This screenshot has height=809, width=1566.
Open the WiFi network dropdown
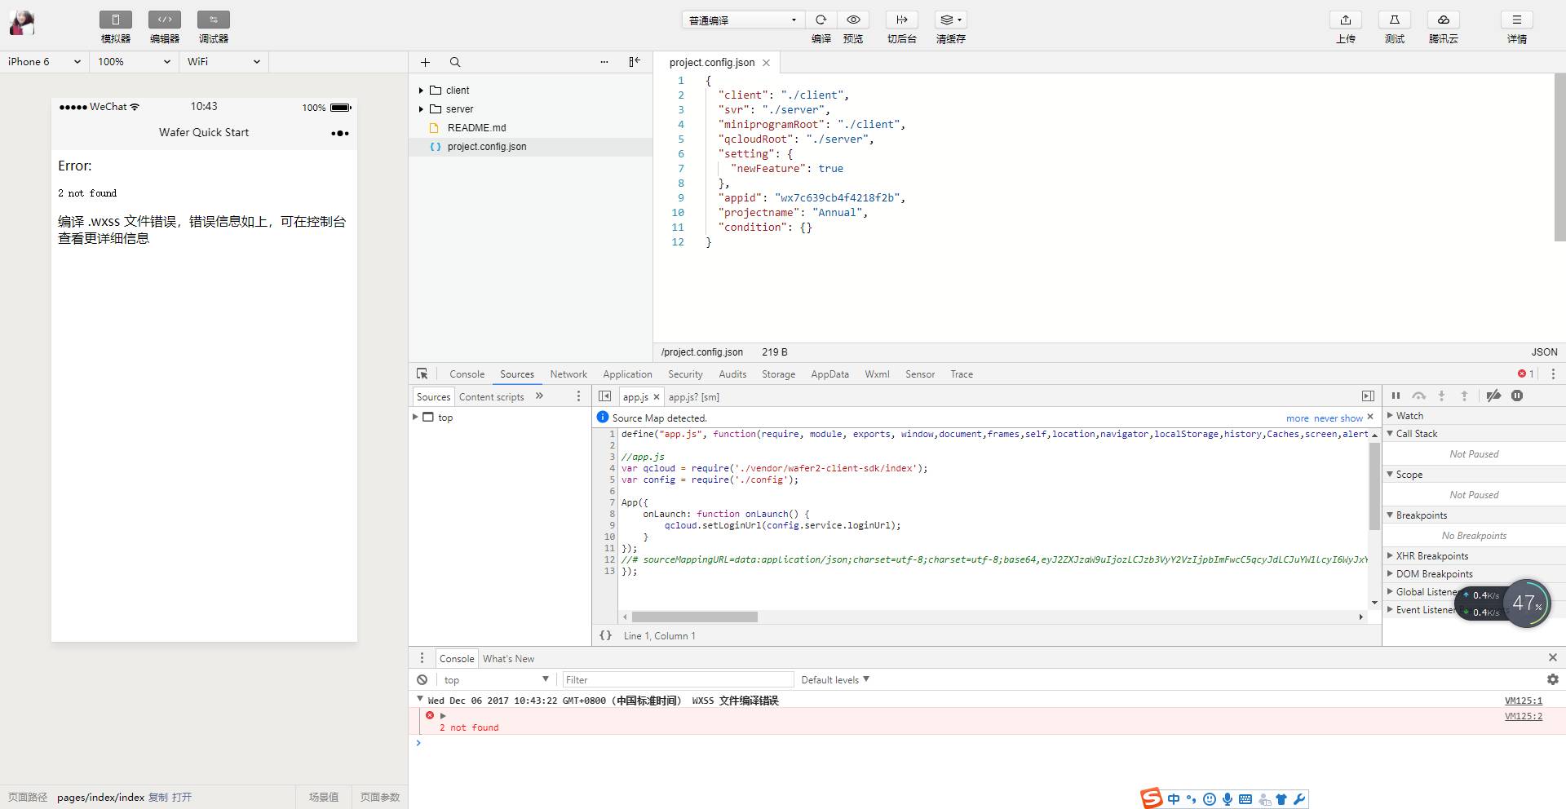[x=223, y=62]
